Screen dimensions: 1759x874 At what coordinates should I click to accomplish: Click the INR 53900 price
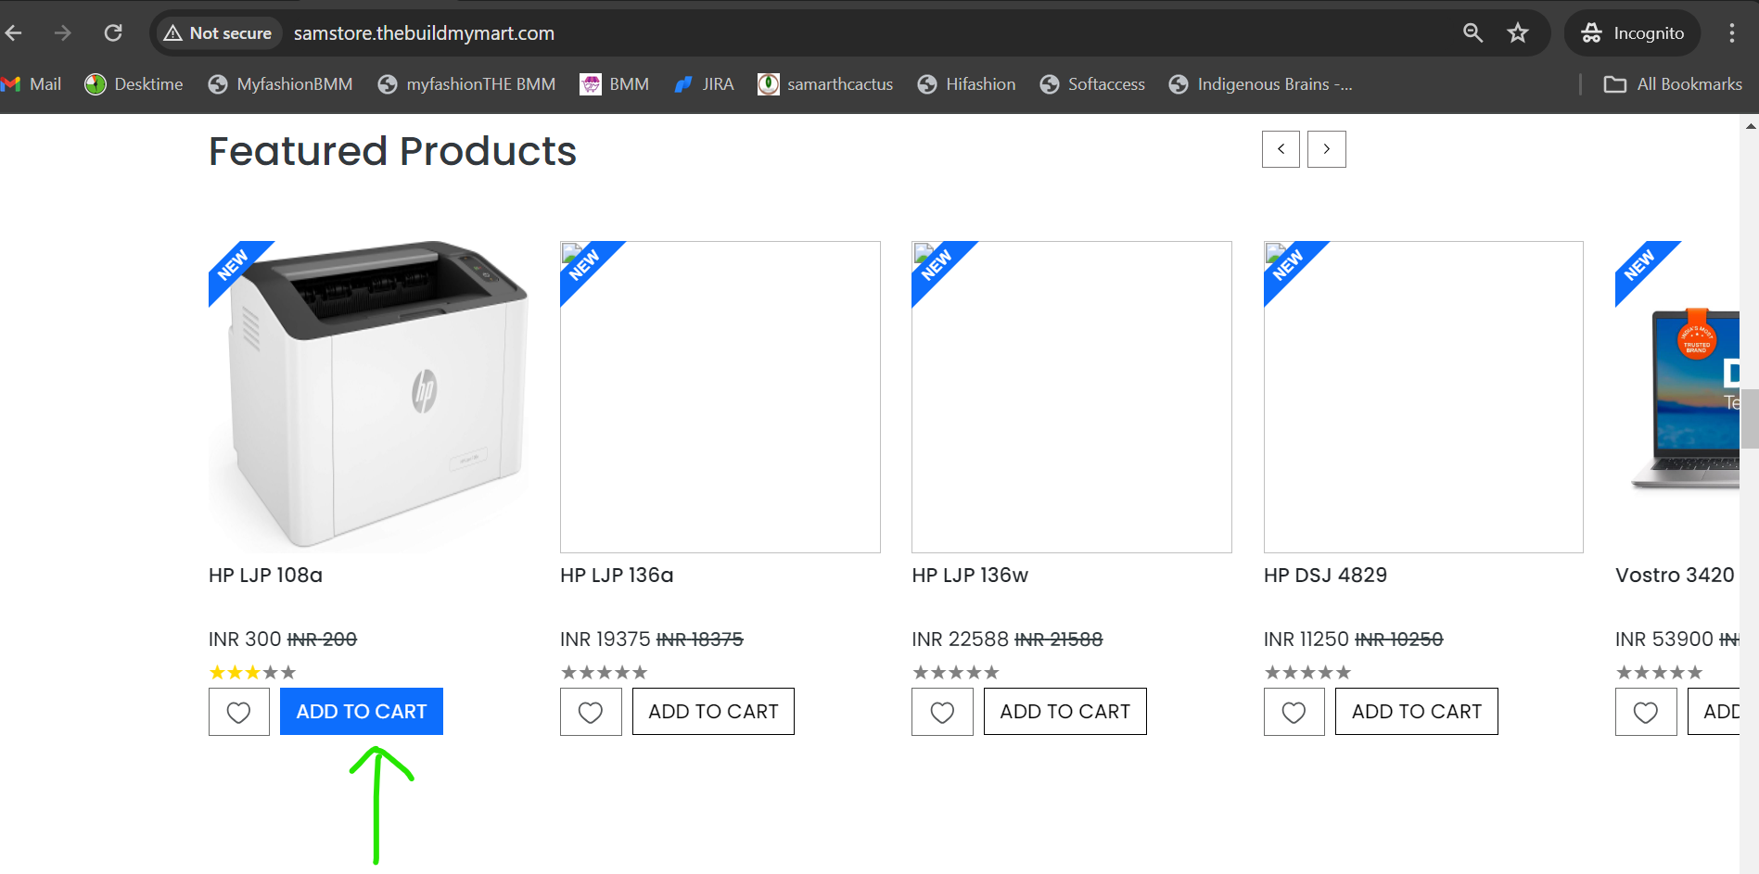(1664, 640)
